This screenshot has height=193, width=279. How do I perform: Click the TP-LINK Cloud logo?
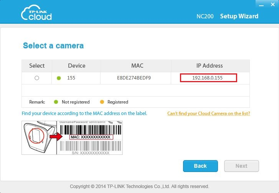point(36,13)
